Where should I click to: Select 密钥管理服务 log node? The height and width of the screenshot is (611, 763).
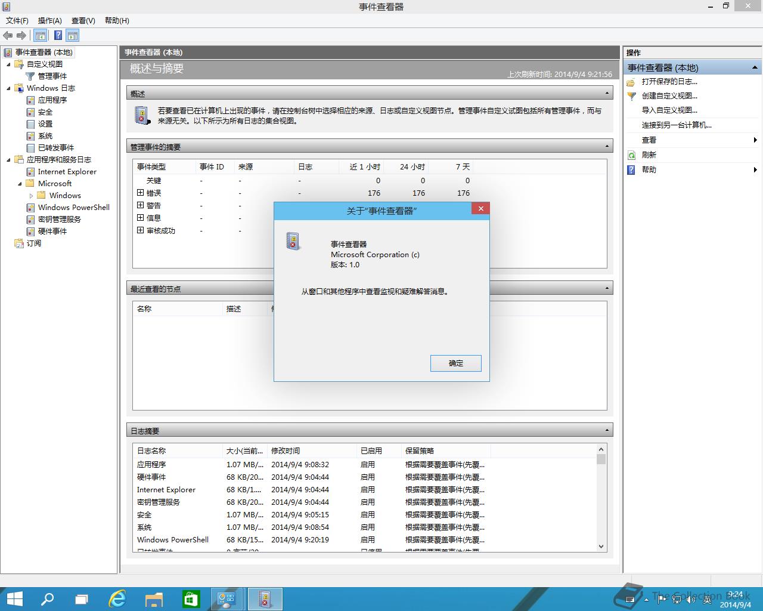pos(60,219)
